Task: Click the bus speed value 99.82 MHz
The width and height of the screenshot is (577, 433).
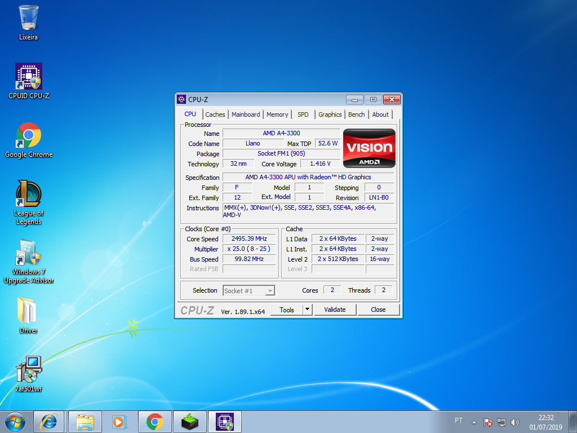Action: 249,259
